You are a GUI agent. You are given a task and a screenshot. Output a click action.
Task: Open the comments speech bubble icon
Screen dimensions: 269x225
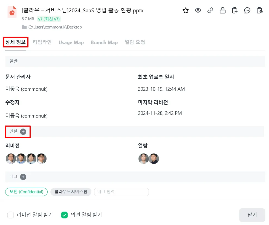pos(247,10)
